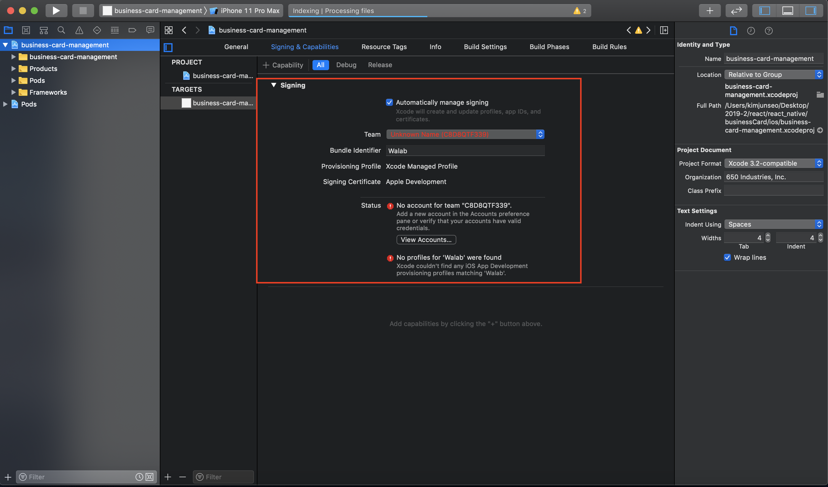Open the Breakpoint navigator
This screenshot has height=487, width=828.
[132, 30]
